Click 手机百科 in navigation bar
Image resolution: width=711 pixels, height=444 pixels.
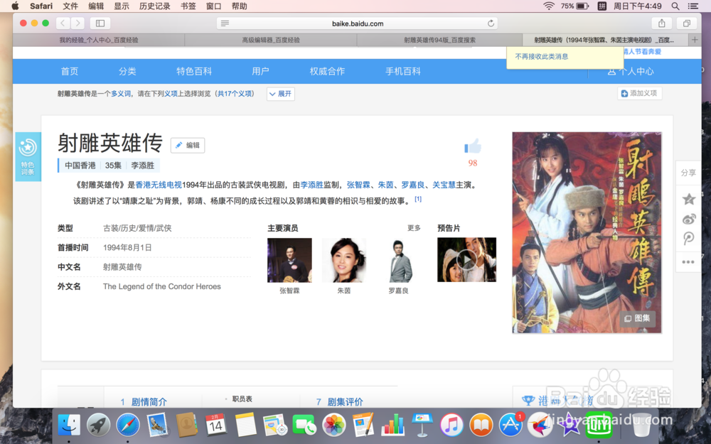coord(402,71)
